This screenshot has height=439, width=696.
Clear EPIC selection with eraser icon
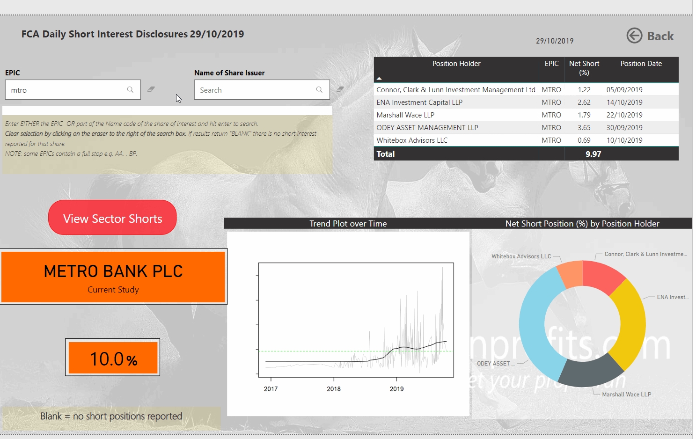151,89
